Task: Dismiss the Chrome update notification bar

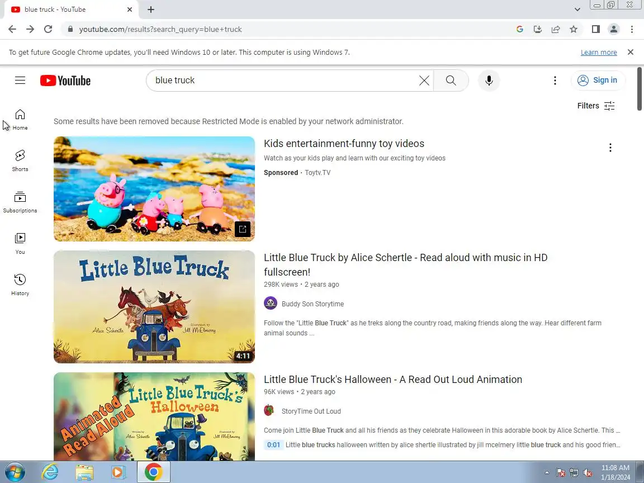Action: pos(631,52)
